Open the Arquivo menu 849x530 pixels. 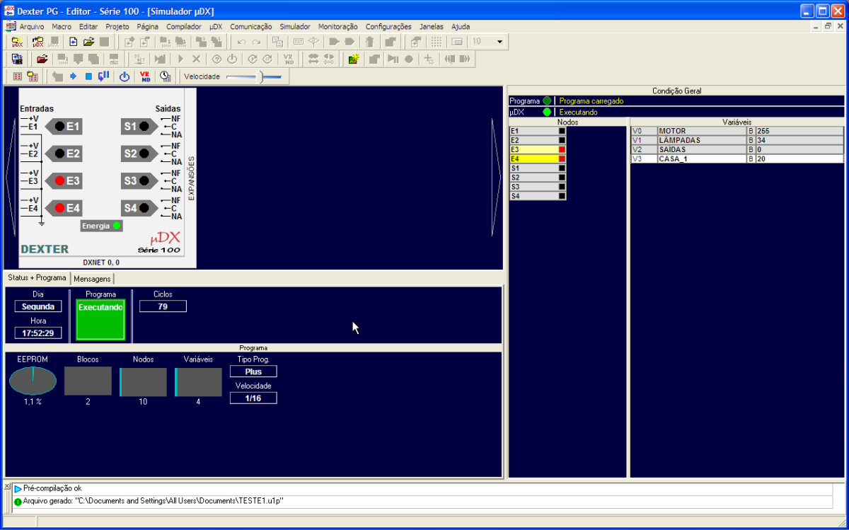click(32, 26)
